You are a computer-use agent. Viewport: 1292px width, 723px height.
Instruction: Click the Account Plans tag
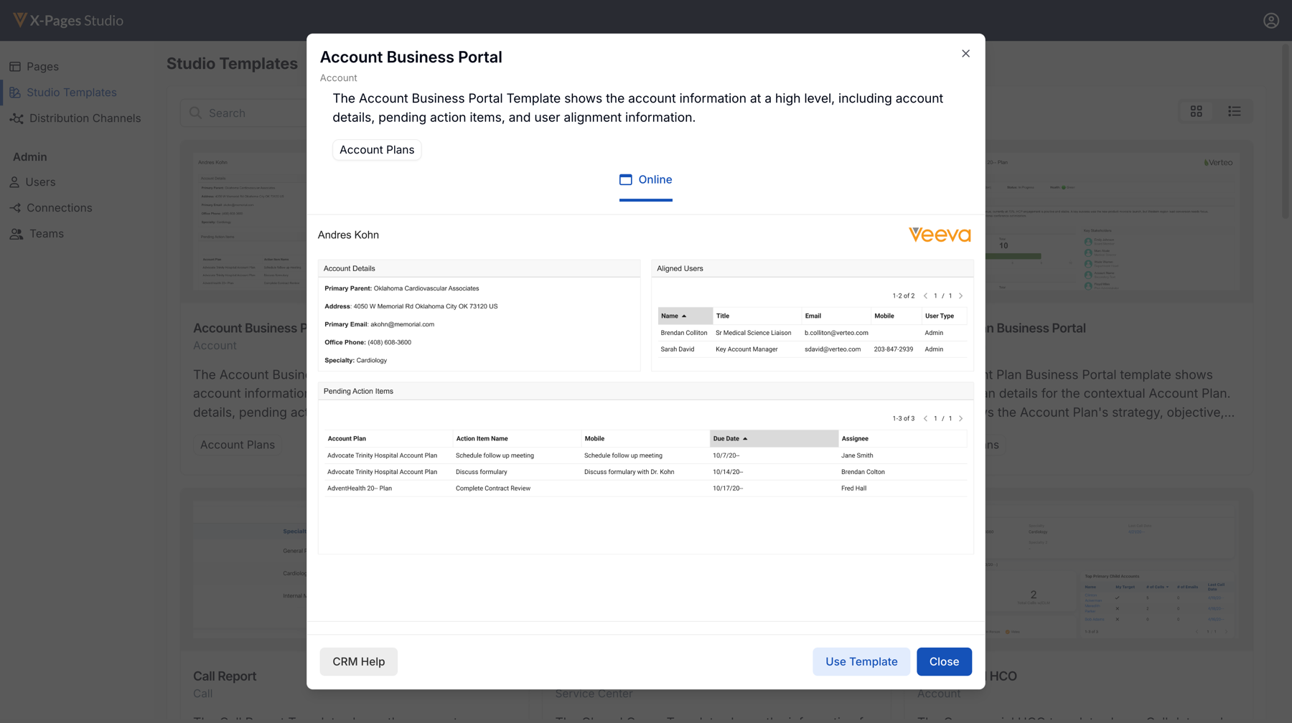tap(377, 150)
